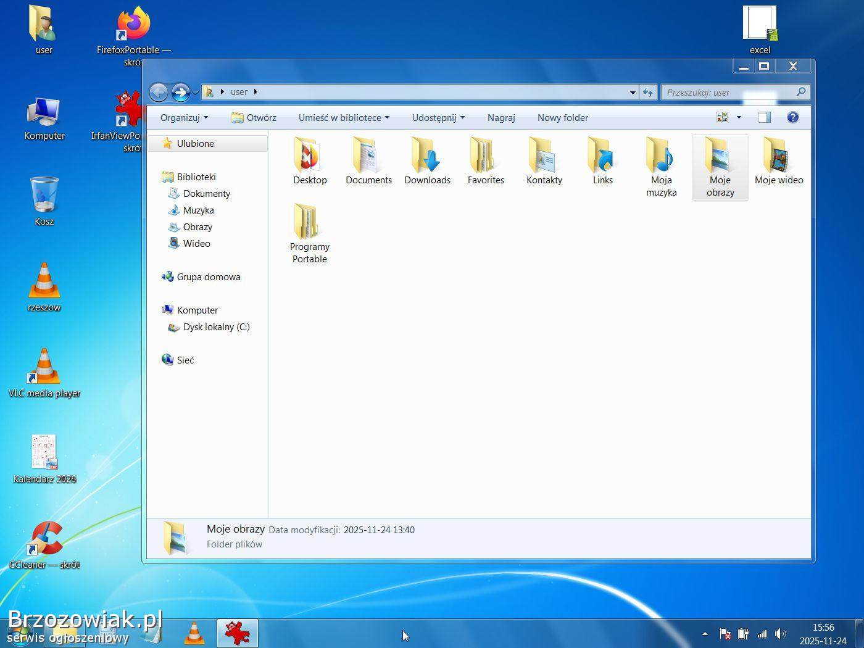This screenshot has height=648, width=864.
Task: Click the Nowy folder button
Action: click(x=562, y=117)
